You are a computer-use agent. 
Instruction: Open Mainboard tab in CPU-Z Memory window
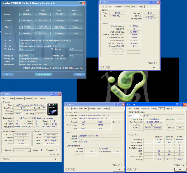[118, 7]
